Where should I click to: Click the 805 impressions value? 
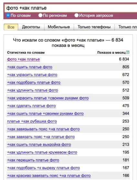point(126,67)
